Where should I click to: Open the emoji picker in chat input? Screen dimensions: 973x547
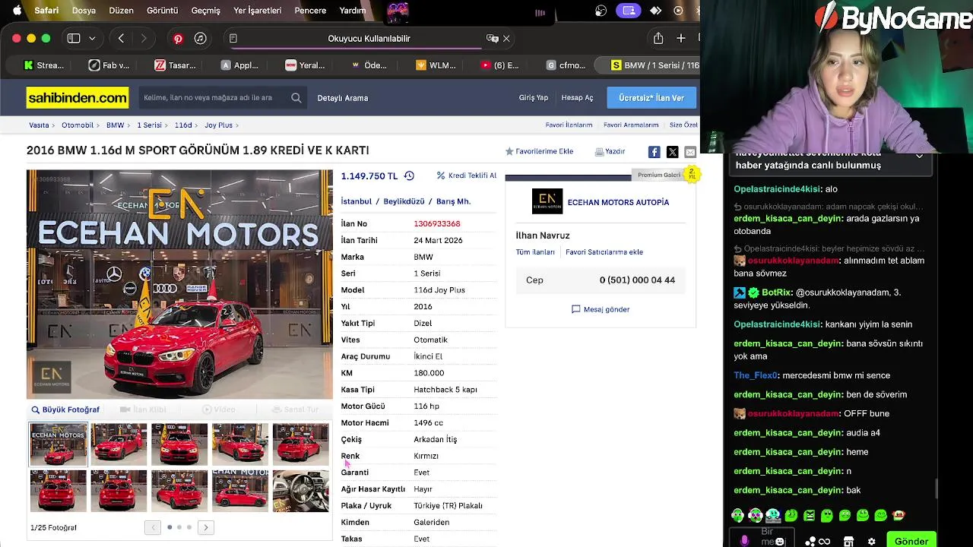[780, 541]
